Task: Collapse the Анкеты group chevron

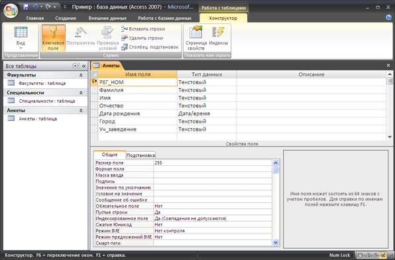Action: (x=81, y=111)
